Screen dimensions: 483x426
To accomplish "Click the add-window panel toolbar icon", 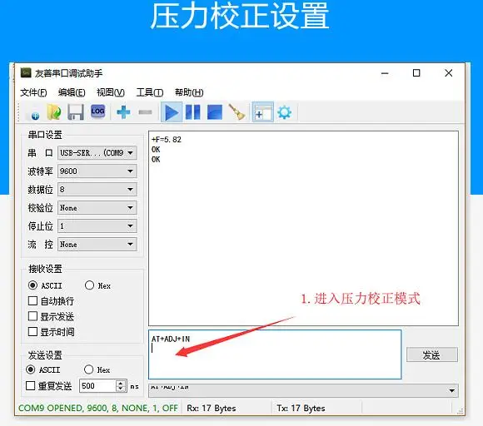I will (x=263, y=112).
